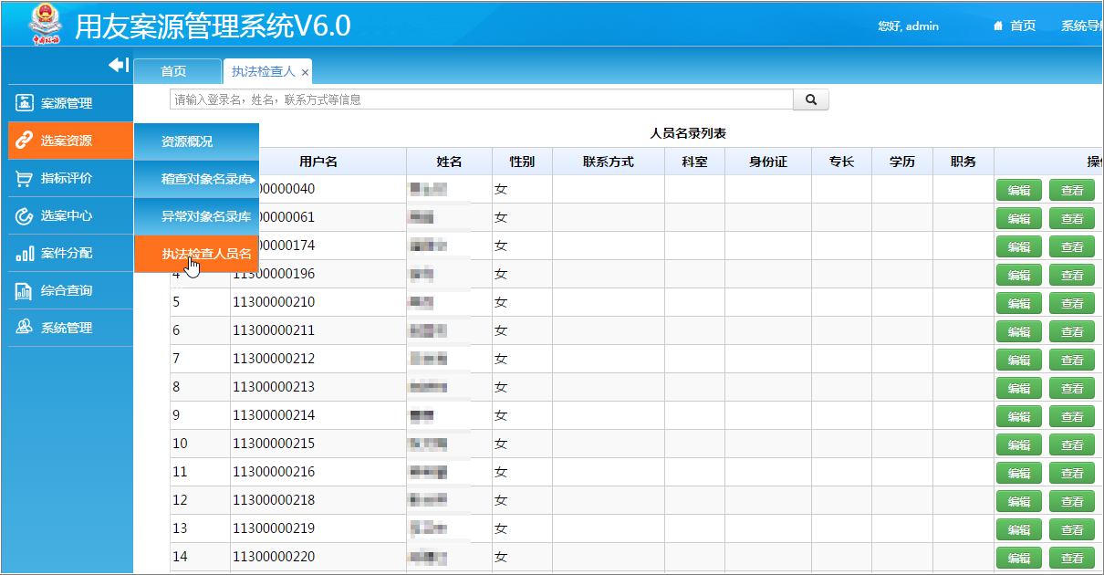Switch to the 首页 tab
This screenshot has width=1104, height=575.
point(177,71)
